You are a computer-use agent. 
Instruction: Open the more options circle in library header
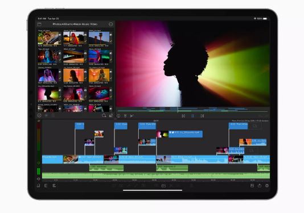tap(110, 24)
